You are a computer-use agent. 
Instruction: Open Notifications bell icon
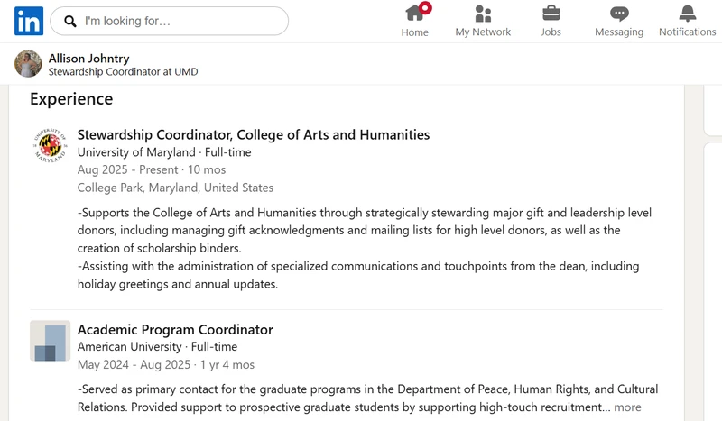687,14
